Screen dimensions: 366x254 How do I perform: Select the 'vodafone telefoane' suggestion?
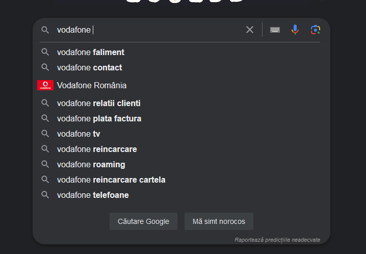pyautogui.click(x=93, y=195)
